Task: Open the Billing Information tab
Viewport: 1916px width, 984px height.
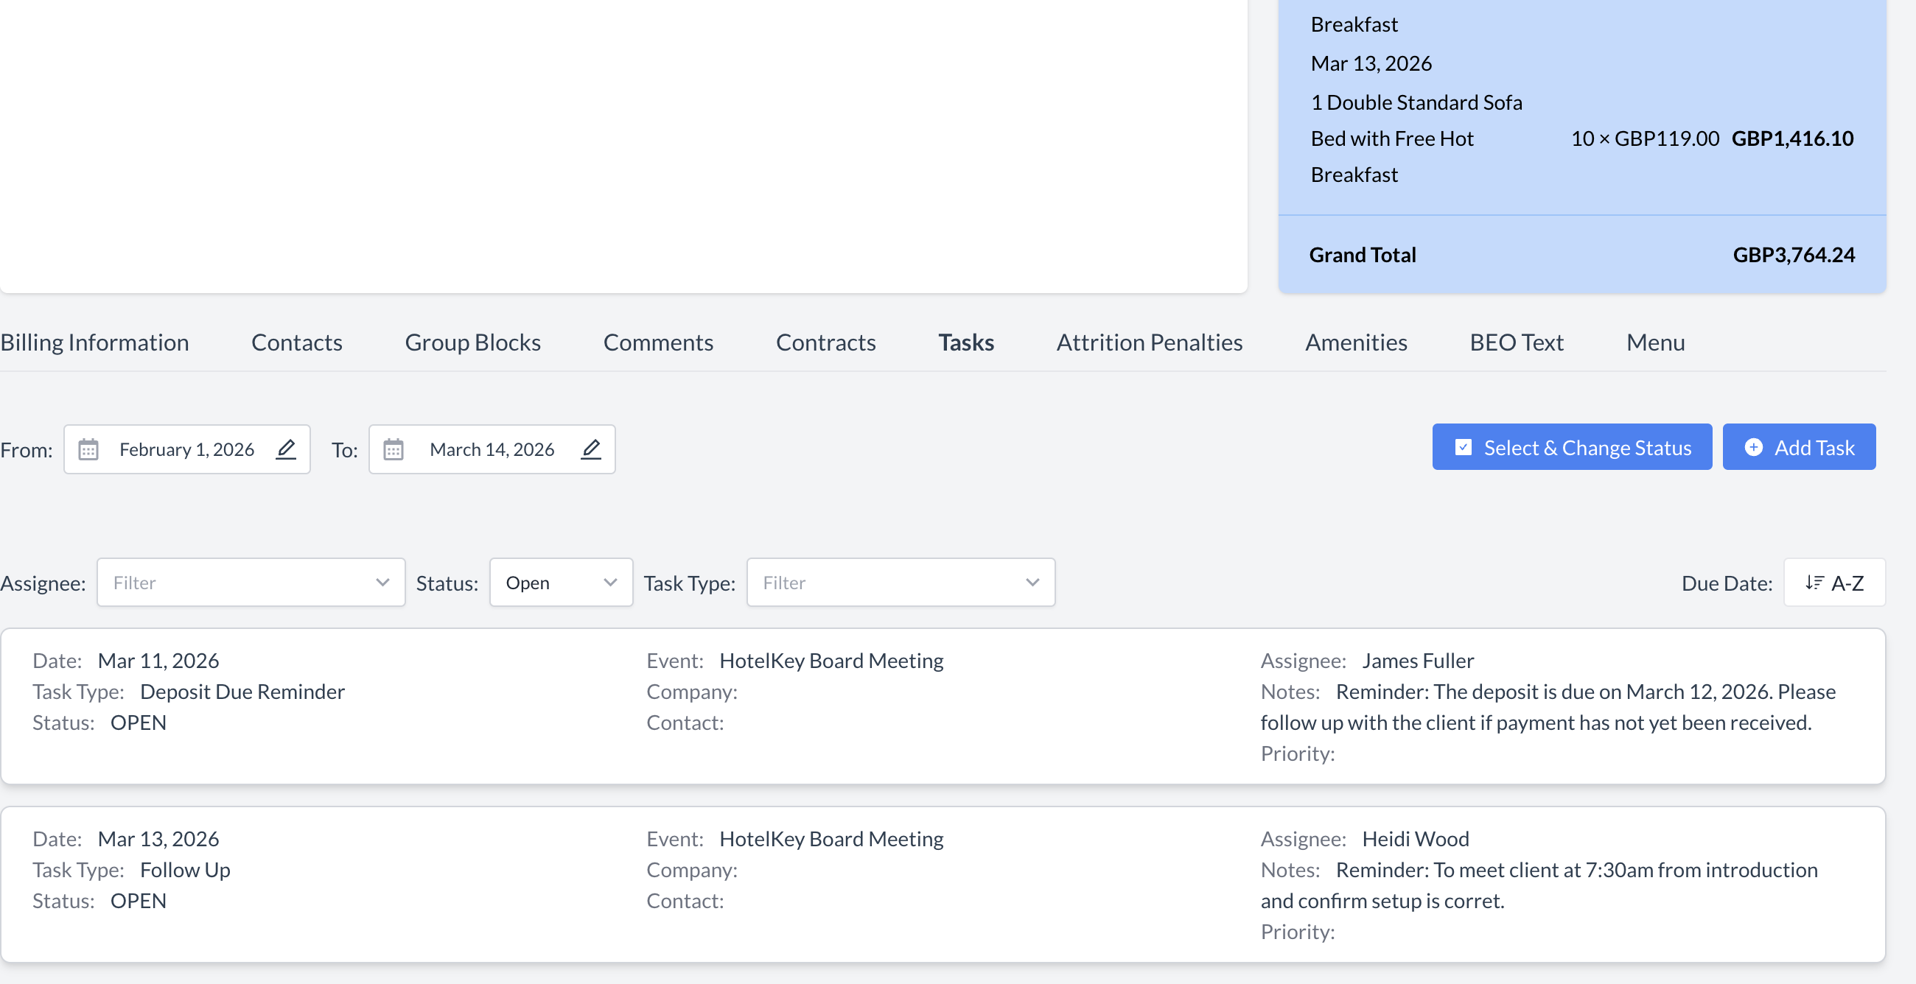Action: click(94, 342)
